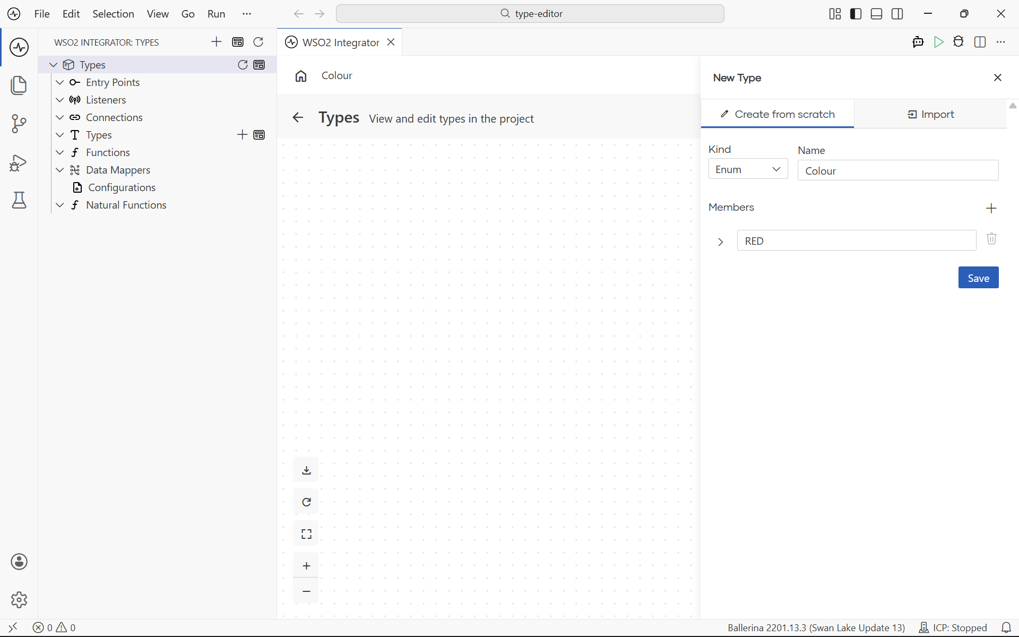Screen dimensions: 1019x637
Task: Save the new Colour type
Action: [x=978, y=278]
